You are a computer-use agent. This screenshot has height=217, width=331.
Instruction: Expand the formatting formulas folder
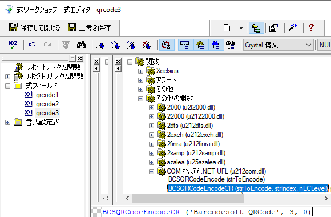coord(7,122)
